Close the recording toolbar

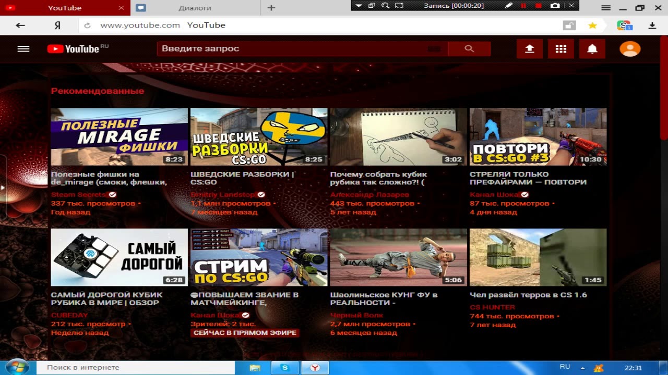tap(571, 6)
